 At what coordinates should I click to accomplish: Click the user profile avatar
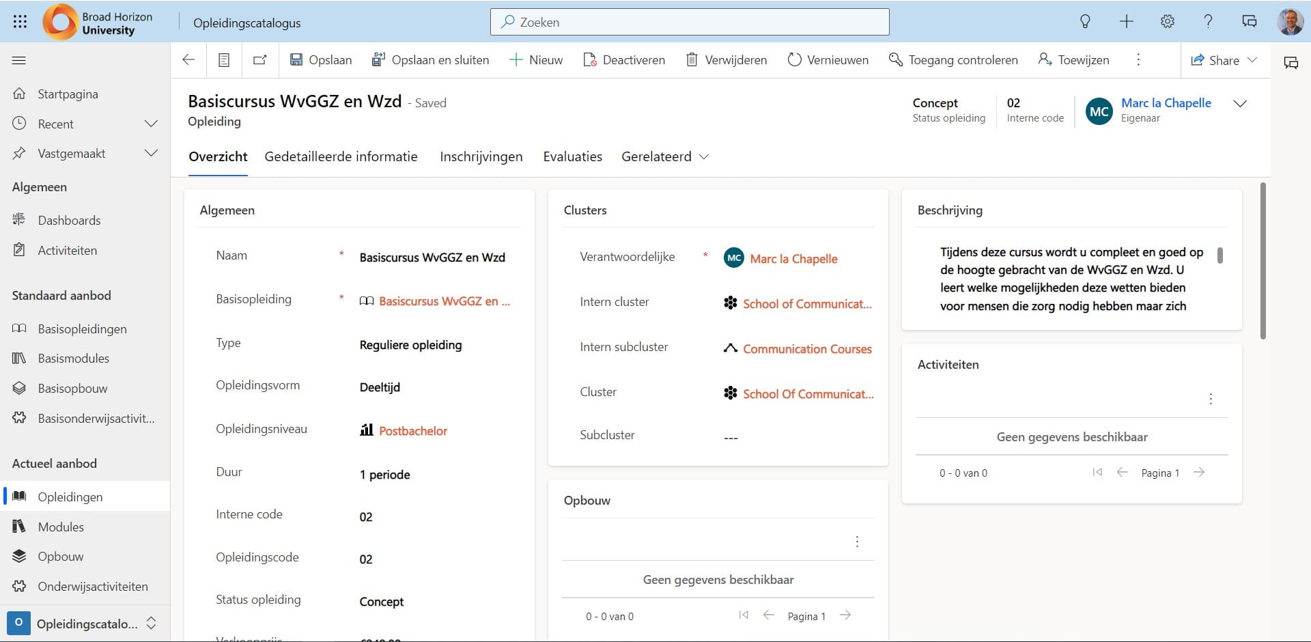pos(1290,22)
